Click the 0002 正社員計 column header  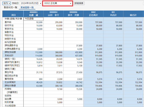point(93,14)
